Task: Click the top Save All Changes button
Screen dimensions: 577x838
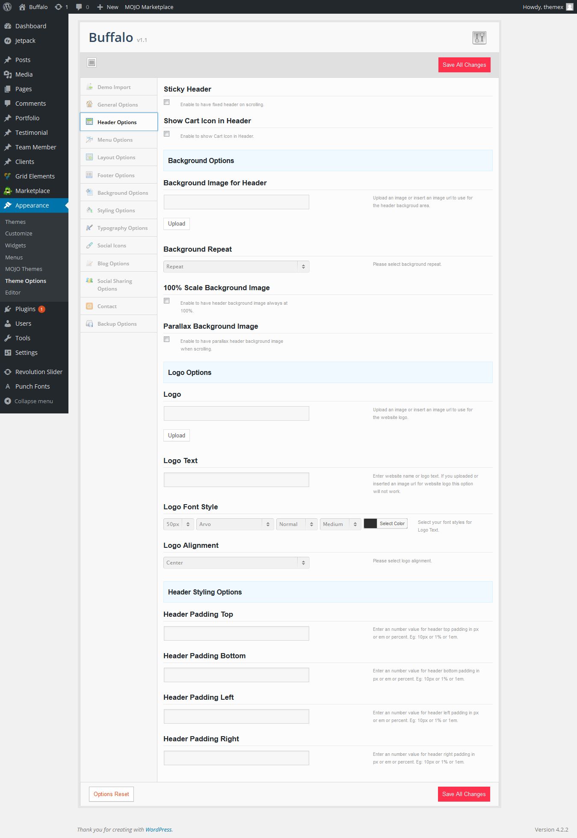Action: 464,65
